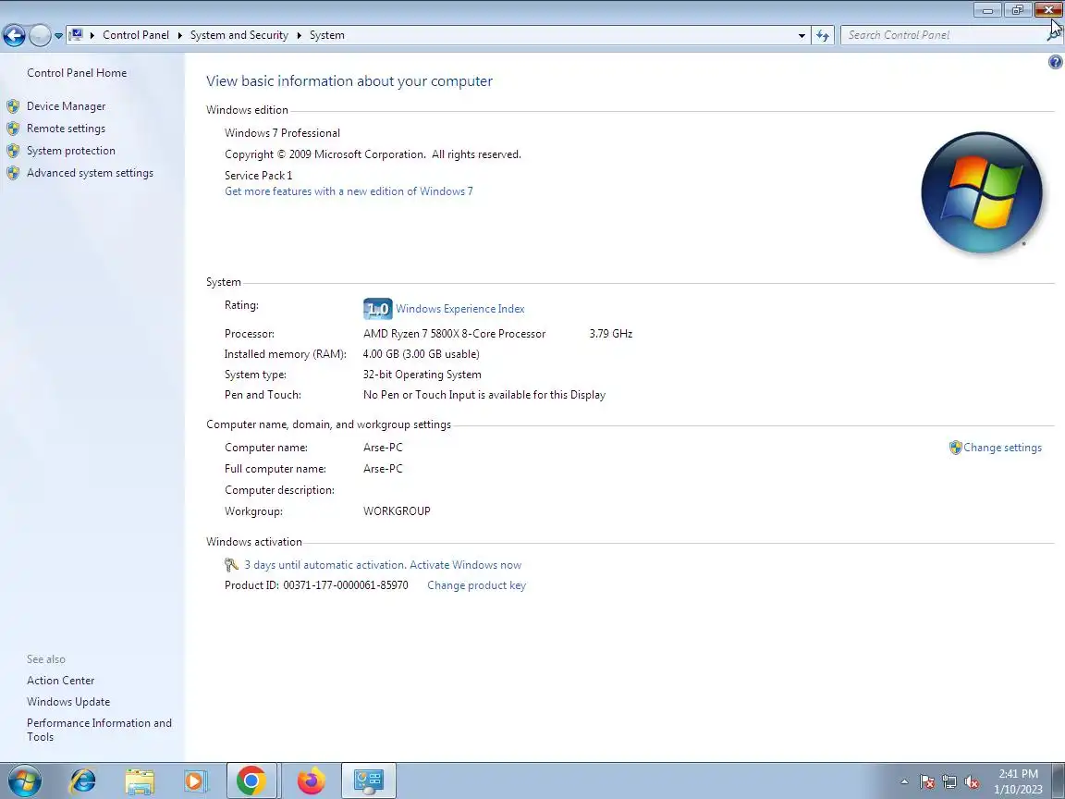
Task: Open recent pages dropdown next to Forward arrow
Action: point(58,35)
